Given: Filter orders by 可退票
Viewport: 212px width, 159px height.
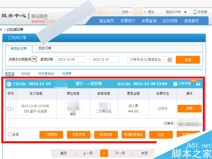Looking at the screenshot, I should point(67,74).
